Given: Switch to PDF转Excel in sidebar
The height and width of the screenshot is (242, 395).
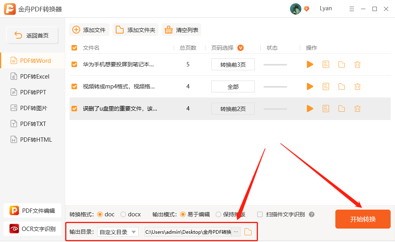Looking at the screenshot, I should coord(33,76).
